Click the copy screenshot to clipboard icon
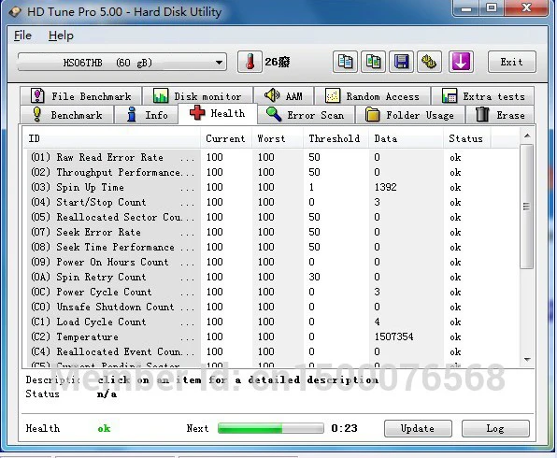Viewport: 557px width, 458px height. [373, 62]
